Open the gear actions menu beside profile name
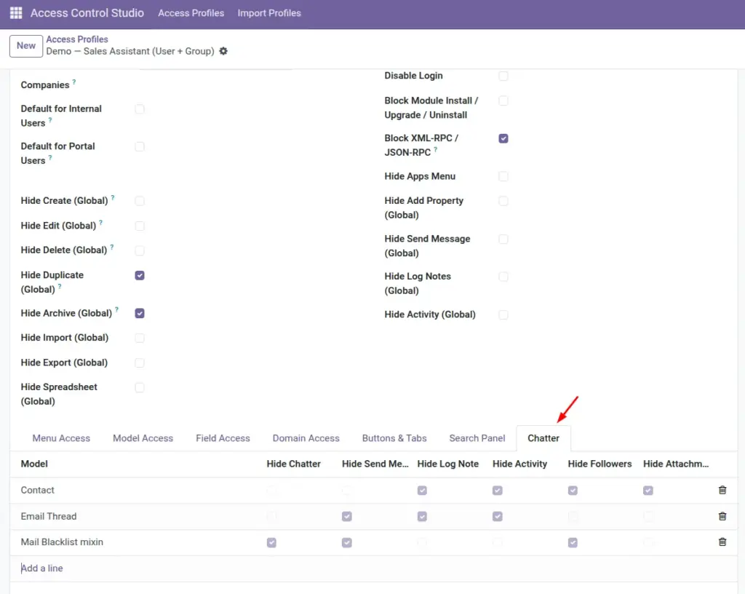Screen dimensions: 745x594 (x=223, y=51)
